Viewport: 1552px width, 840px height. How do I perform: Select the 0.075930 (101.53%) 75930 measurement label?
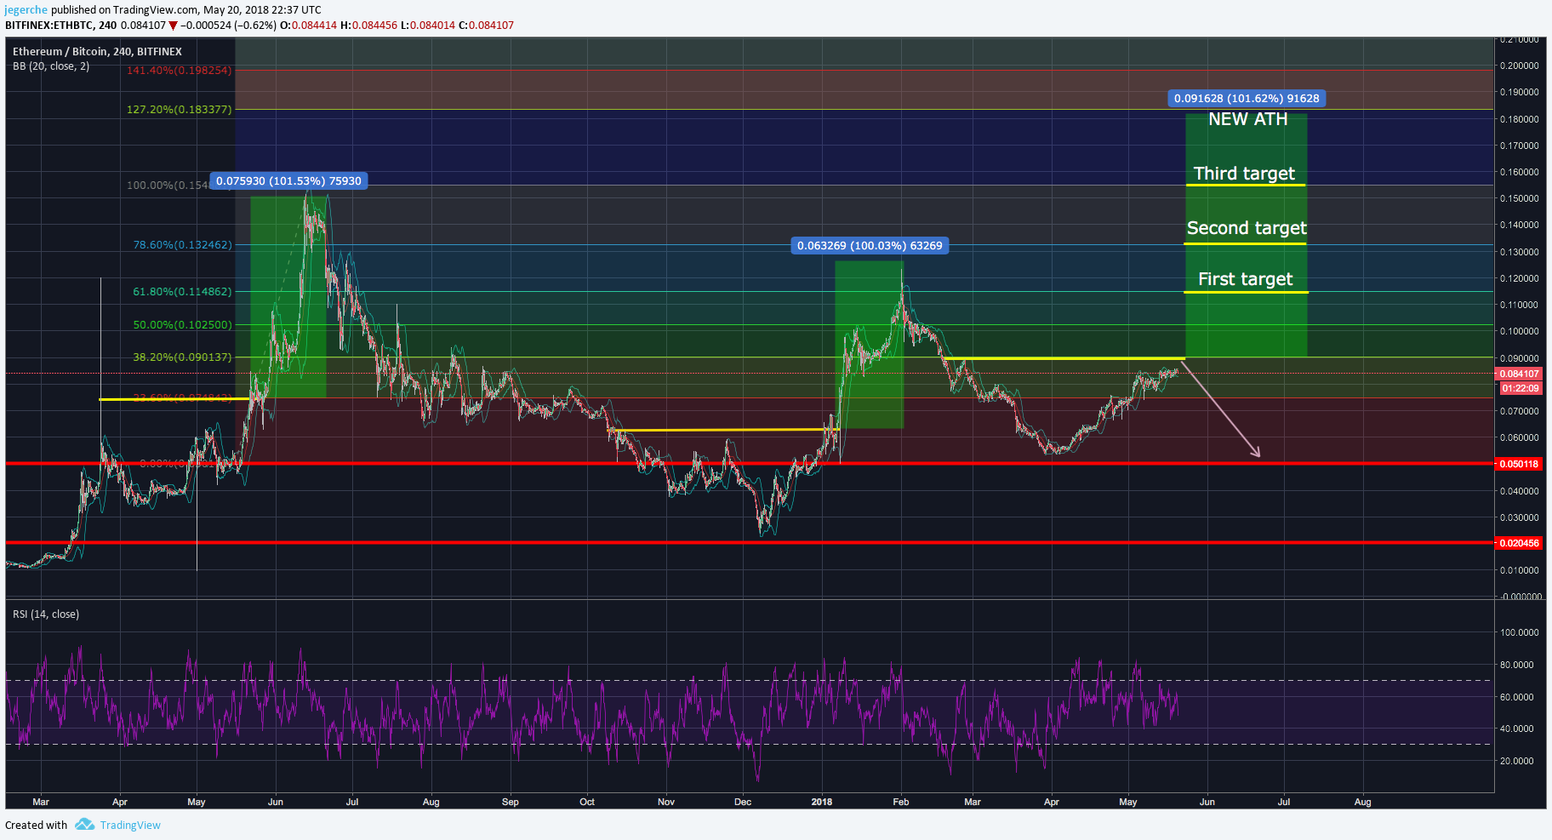pyautogui.click(x=288, y=180)
